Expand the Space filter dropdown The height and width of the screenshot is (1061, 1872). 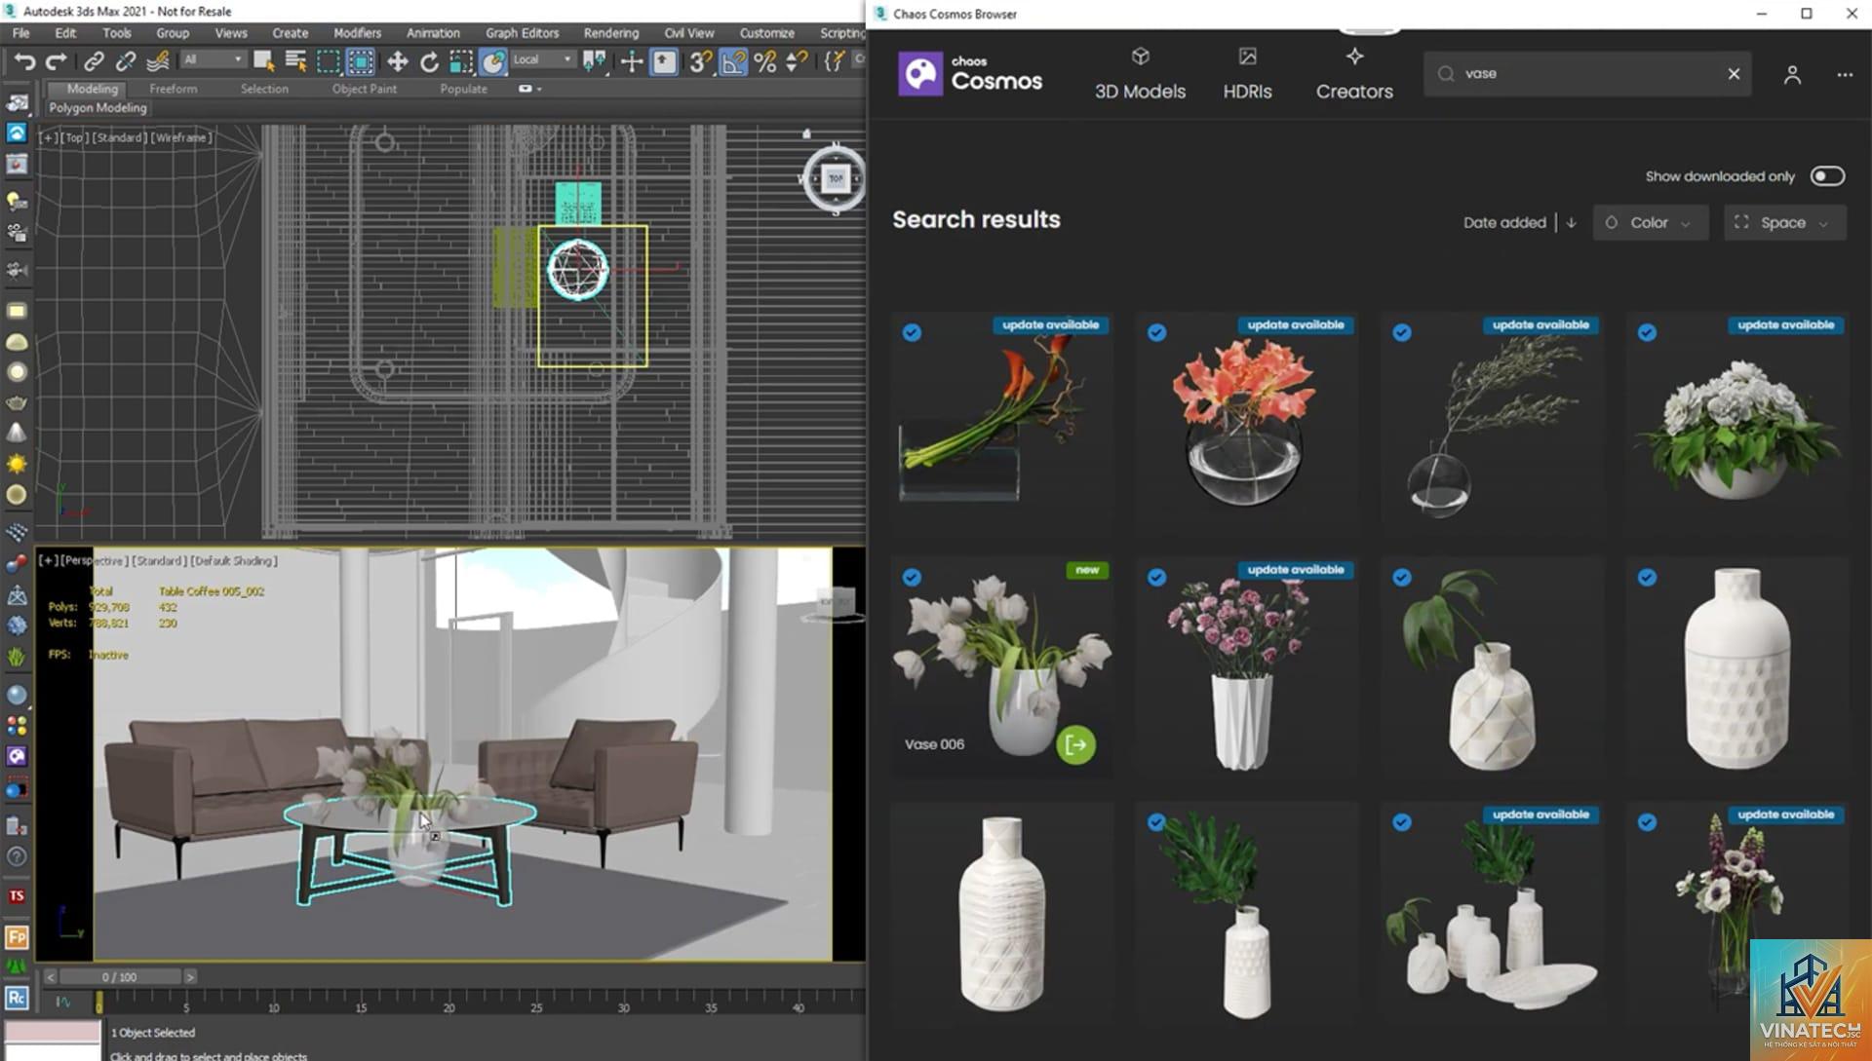(1784, 223)
